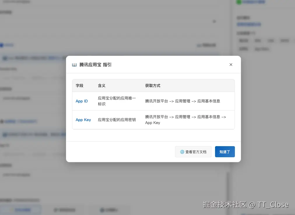Click the 知道了 button
Image resolution: width=295 pixels, height=215 pixels.
point(225,152)
